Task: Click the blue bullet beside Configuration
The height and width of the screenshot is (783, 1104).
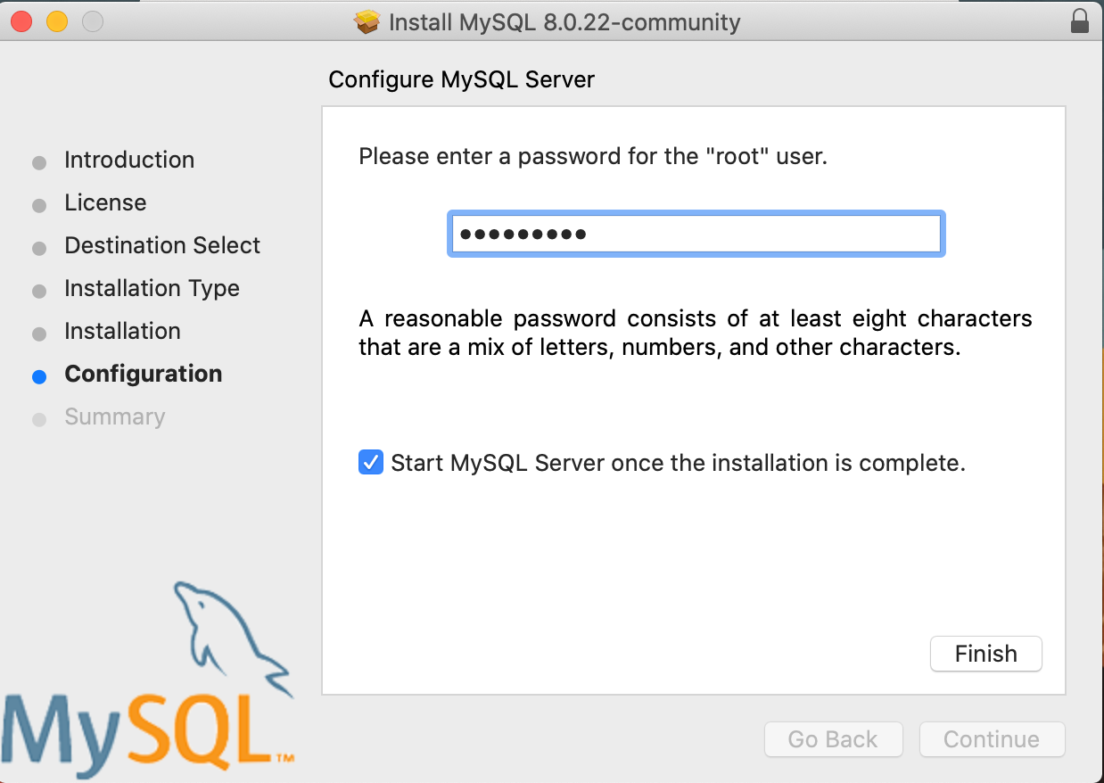Action: tap(39, 376)
